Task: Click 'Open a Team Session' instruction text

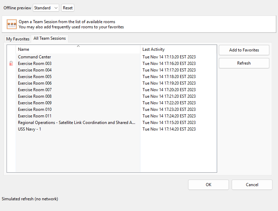Action: tap(67, 22)
